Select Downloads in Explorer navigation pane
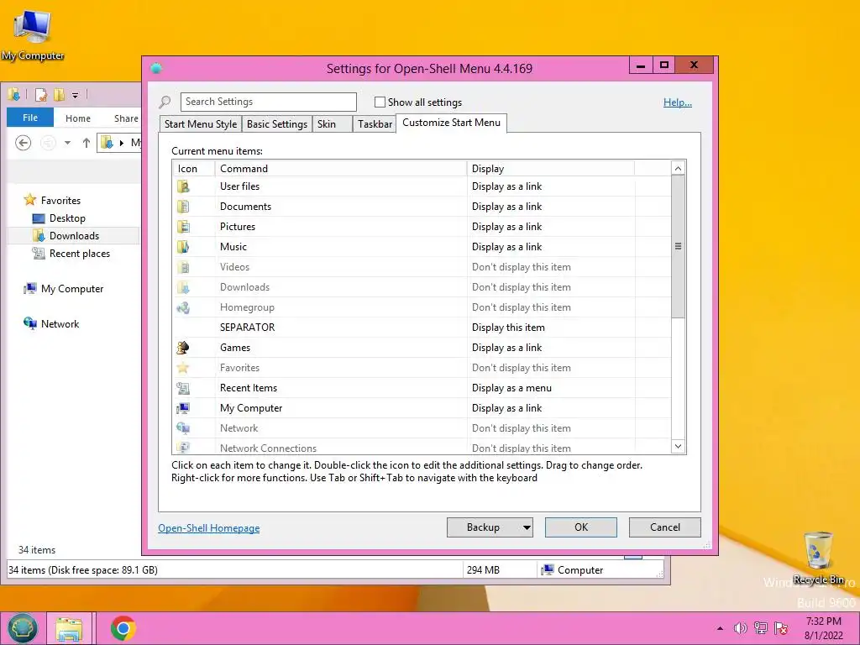Viewport: 860px width, 645px height. pos(74,236)
